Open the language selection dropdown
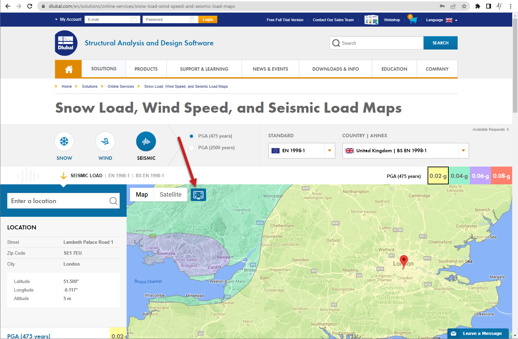The height and width of the screenshot is (339, 518). pyautogui.click(x=456, y=20)
